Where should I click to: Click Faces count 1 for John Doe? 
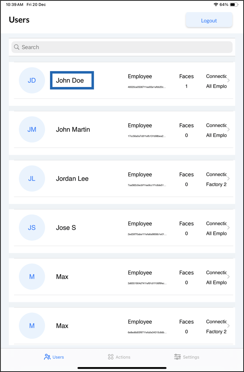click(186, 86)
